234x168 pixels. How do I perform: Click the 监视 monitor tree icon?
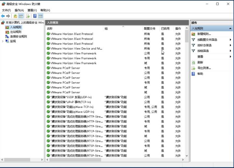point(7,41)
